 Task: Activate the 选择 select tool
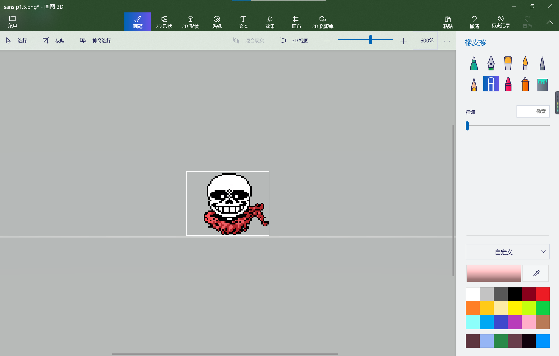click(17, 41)
